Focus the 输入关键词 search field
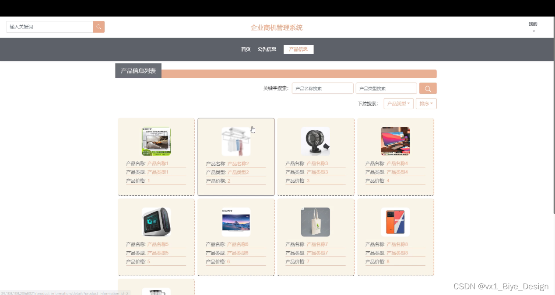Viewport: 555px width, 295px height. (49, 27)
